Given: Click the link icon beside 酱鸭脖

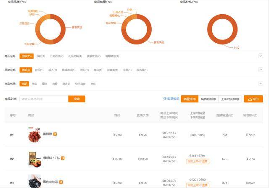Looking at the screenshot, I should tap(55, 134).
